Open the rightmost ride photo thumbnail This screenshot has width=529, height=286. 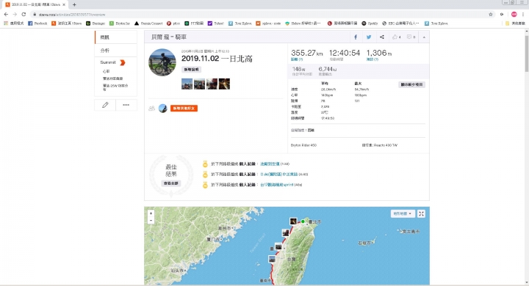[224, 84]
